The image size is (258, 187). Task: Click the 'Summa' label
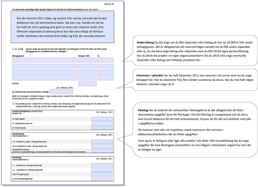click(15, 83)
